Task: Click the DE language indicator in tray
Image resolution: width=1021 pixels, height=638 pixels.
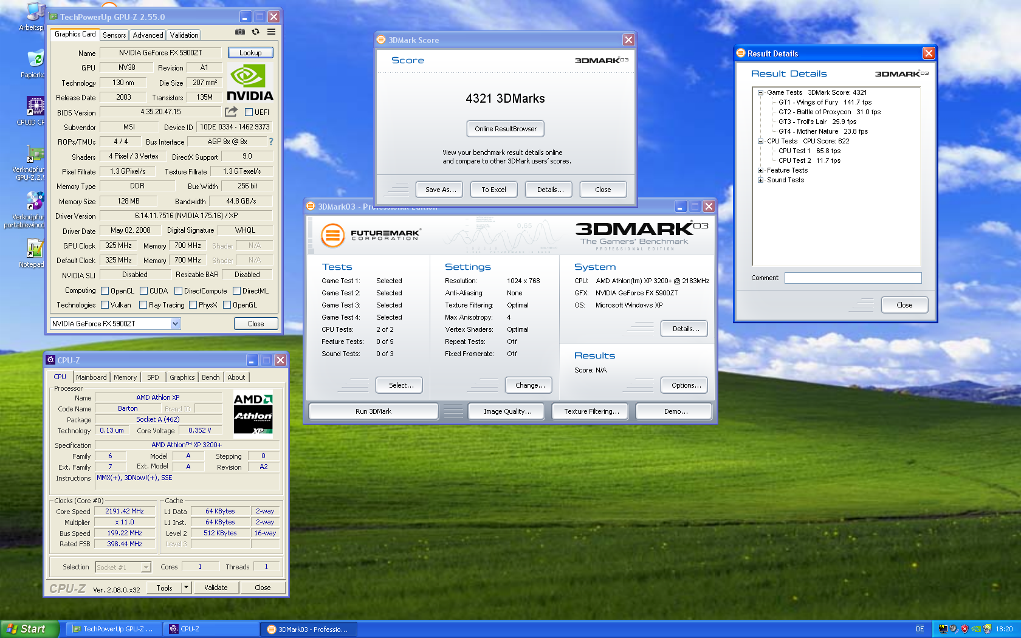Action: click(x=920, y=629)
